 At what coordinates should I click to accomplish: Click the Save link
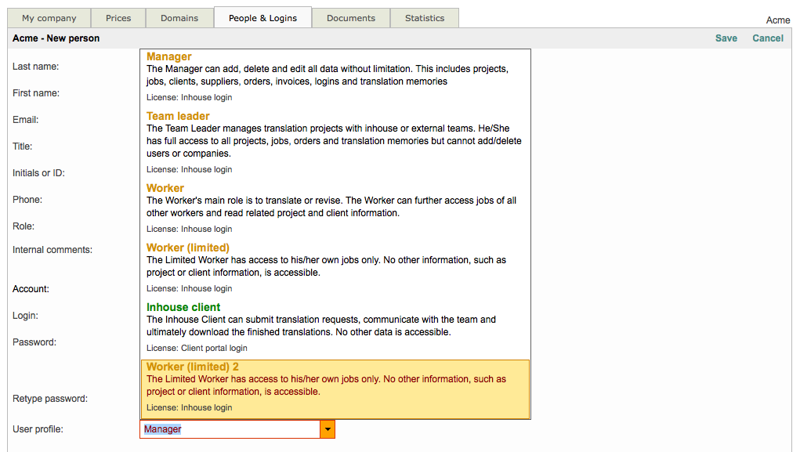pyautogui.click(x=726, y=38)
